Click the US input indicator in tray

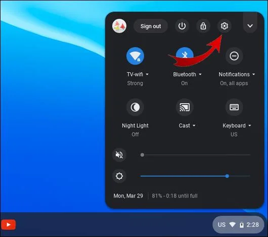pyautogui.click(x=221, y=225)
